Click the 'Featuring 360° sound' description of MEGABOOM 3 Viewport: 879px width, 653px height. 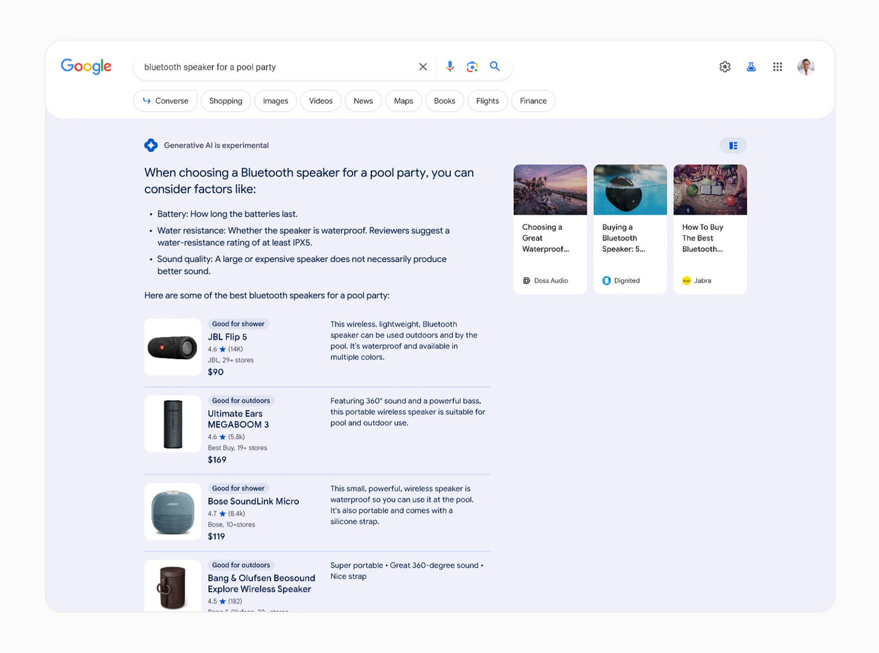[x=408, y=412]
